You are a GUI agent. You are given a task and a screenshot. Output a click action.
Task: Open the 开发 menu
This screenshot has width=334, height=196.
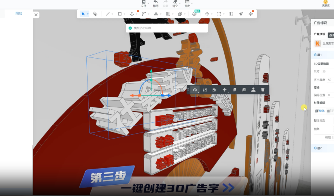[x=187, y=4]
